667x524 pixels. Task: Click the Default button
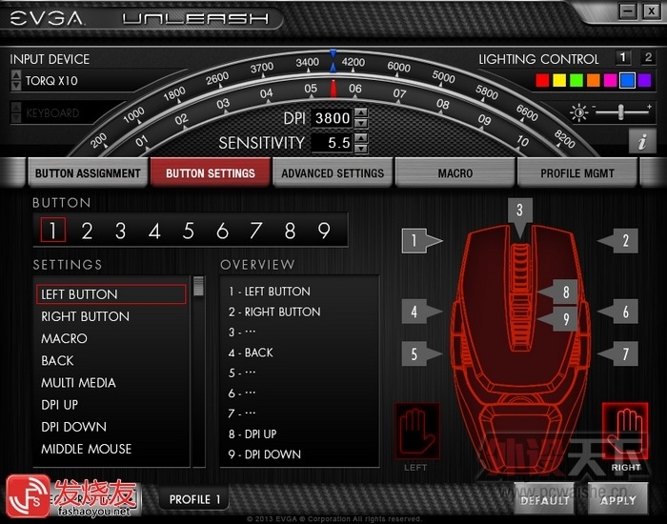544,499
